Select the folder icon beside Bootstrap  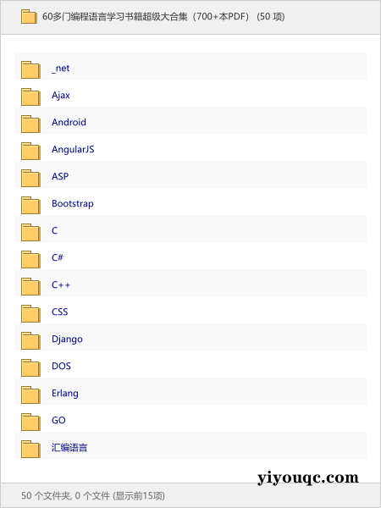point(30,205)
